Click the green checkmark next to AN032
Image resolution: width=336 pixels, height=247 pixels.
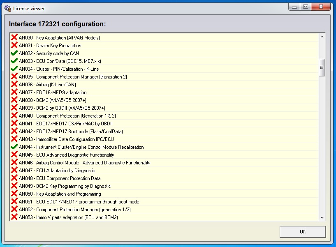(14, 53)
